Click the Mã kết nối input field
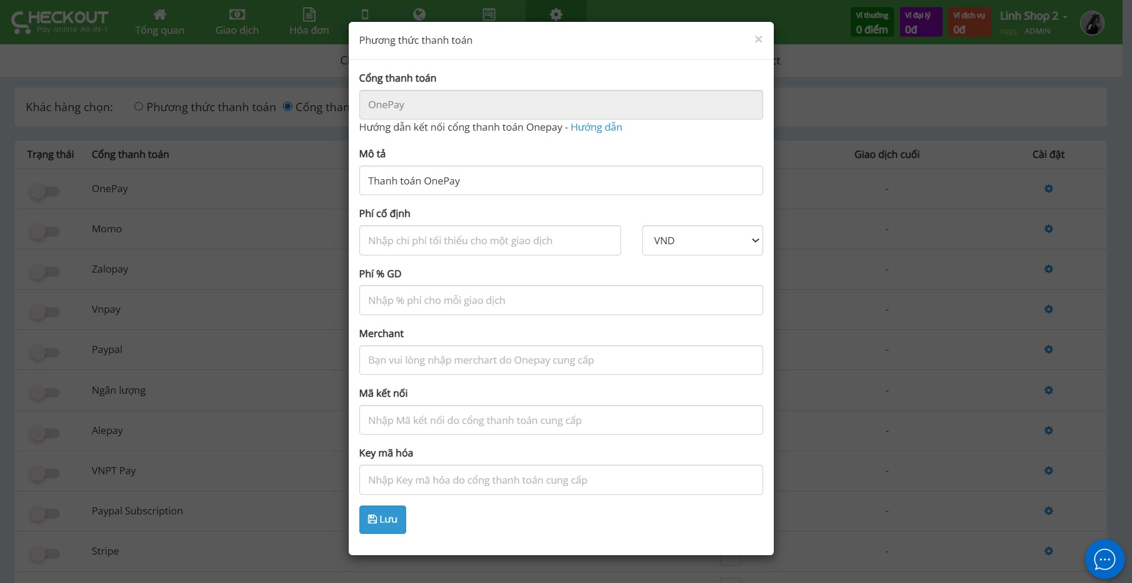Screen dimensions: 1132x583 coord(561,420)
